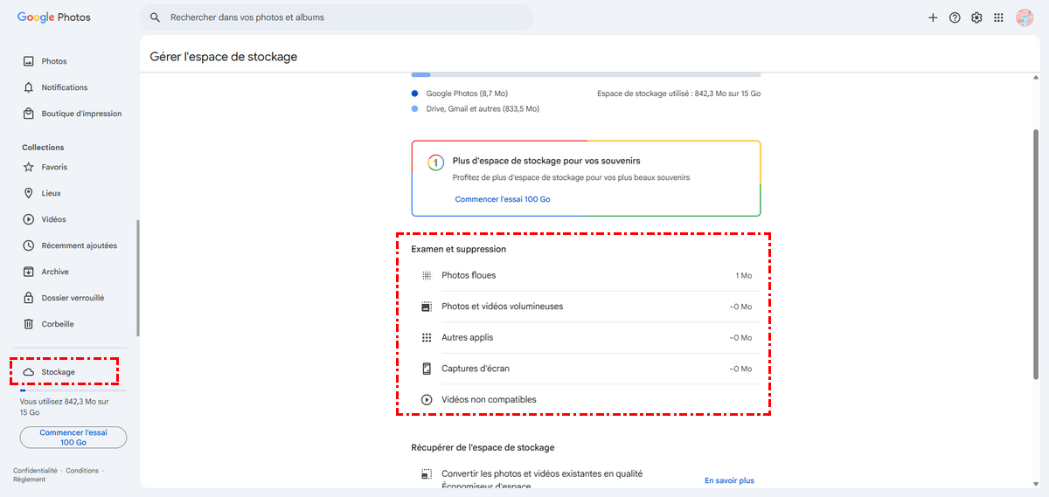Screen dimensions: 1049x497
Task: Go to Boutique d'impression
Action: point(80,114)
